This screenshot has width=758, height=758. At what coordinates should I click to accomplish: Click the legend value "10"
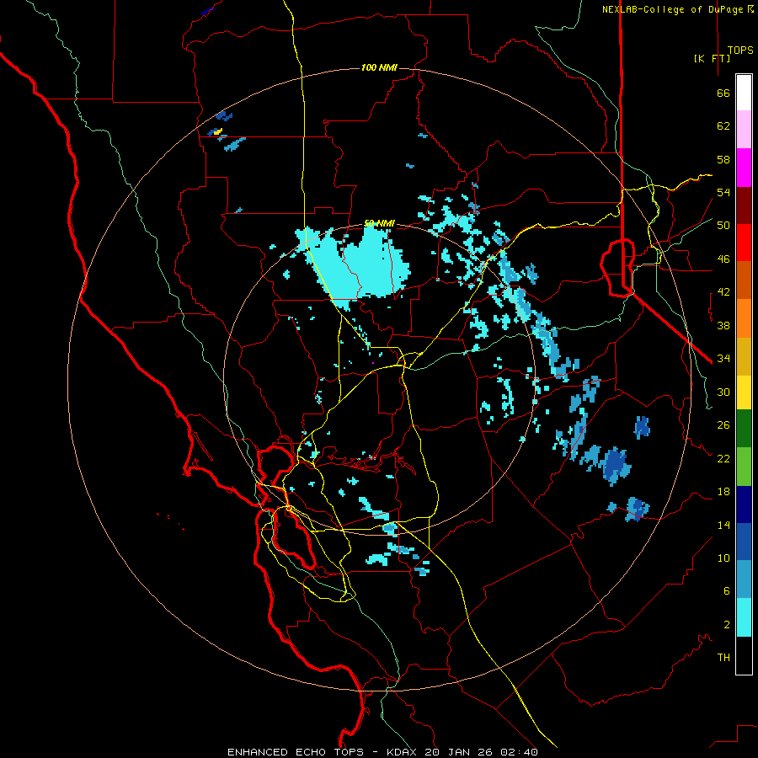pyautogui.click(x=723, y=558)
